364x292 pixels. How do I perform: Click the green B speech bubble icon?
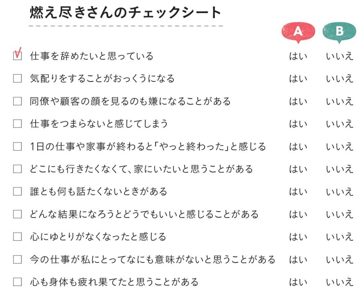tap(339, 32)
